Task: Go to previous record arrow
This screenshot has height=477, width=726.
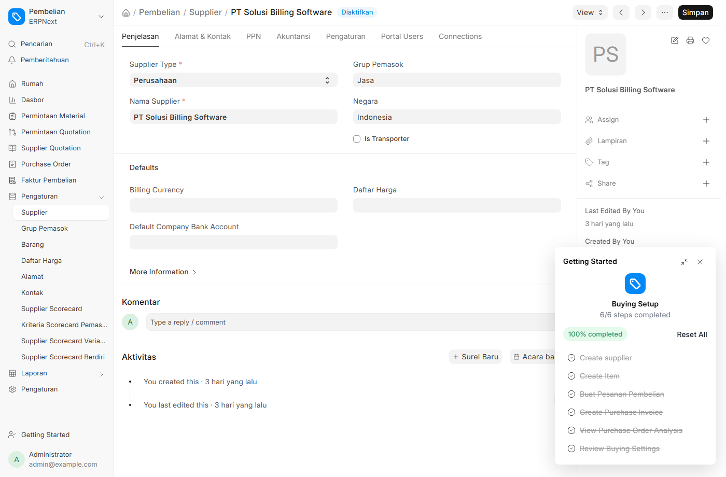Action: click(621, 12)
